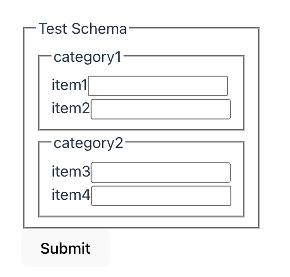Image resolution: width=290 pixels, height=277 pixels.
Task: Submit the Test Schema form
Action: 65,248
